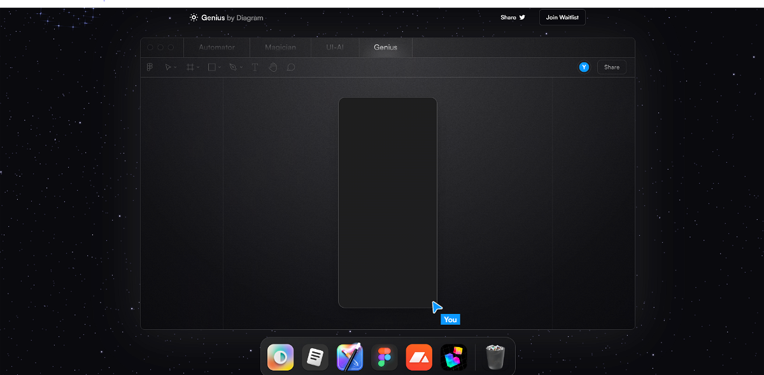Select the Hand tool

(x=273, y=67)
